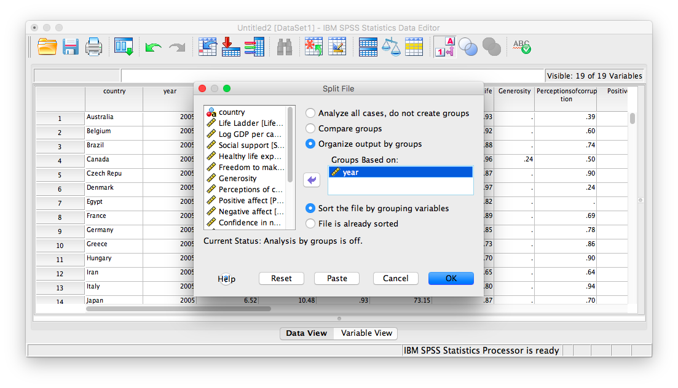Choose 'Sort the file by grouping variables'
Screen dimensions: 678x388
pyautogui.click(x=310, y=208)
